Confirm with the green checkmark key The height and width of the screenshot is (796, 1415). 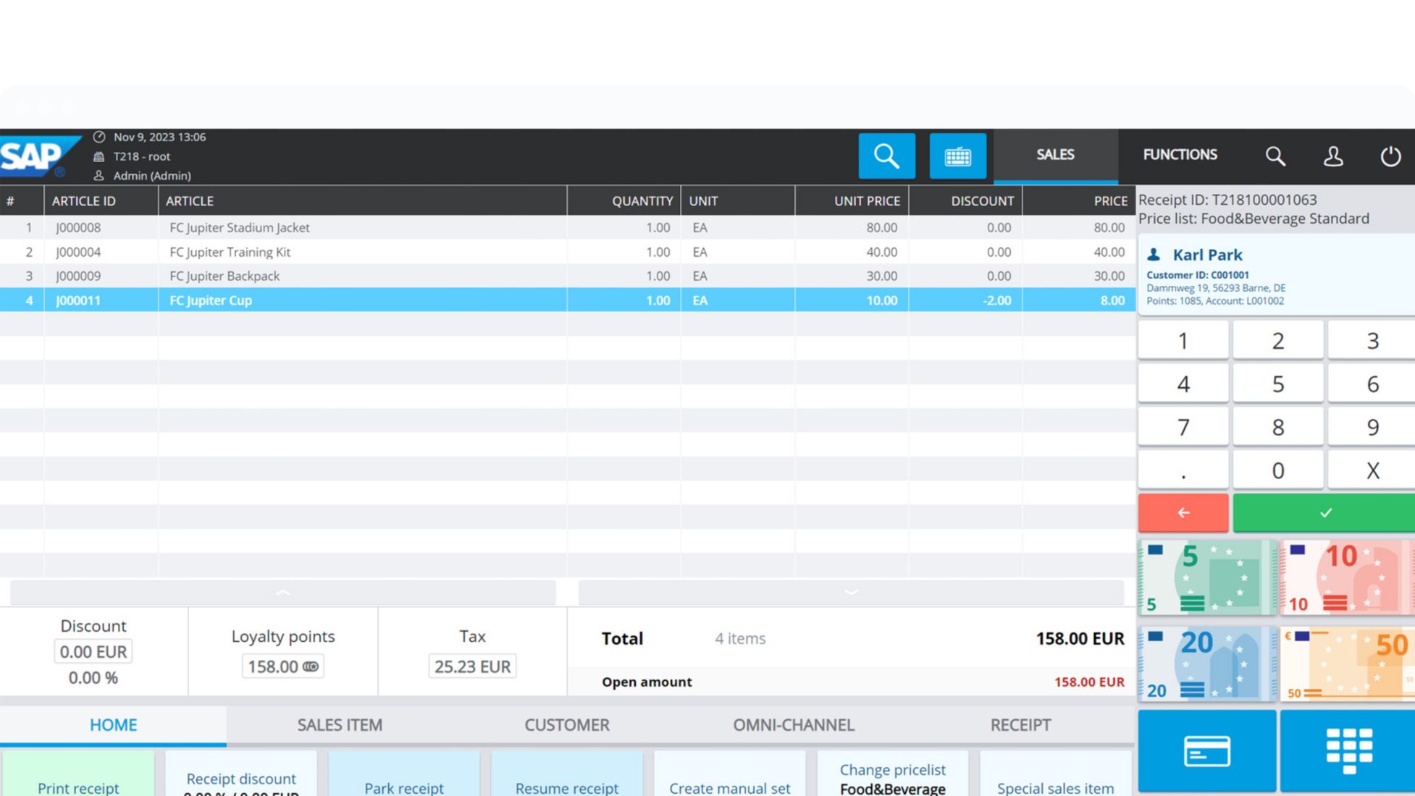point(1324,512)
